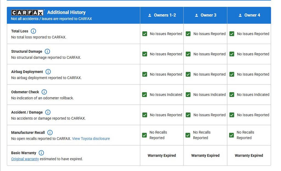Open the Total Loss info icon

[33, 31]
